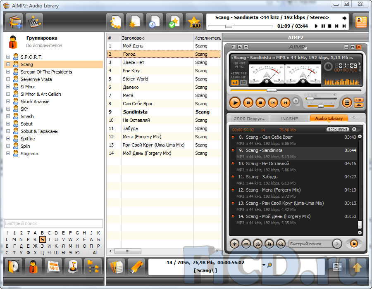Screen dimensions: 372x289
Task: Click the folder tree grouping icon
Action: tap(93, 267)
